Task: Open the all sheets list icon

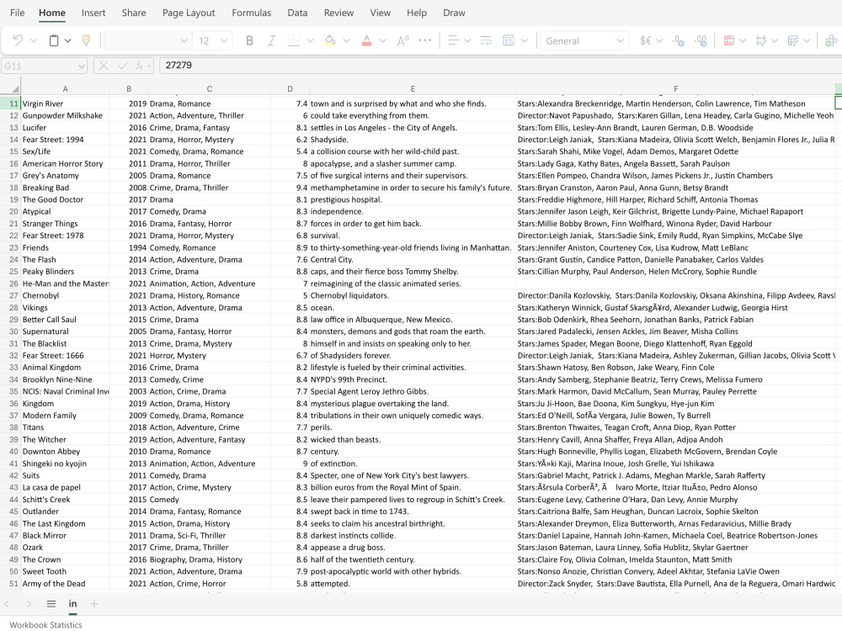Action: [x=51, y=604]
